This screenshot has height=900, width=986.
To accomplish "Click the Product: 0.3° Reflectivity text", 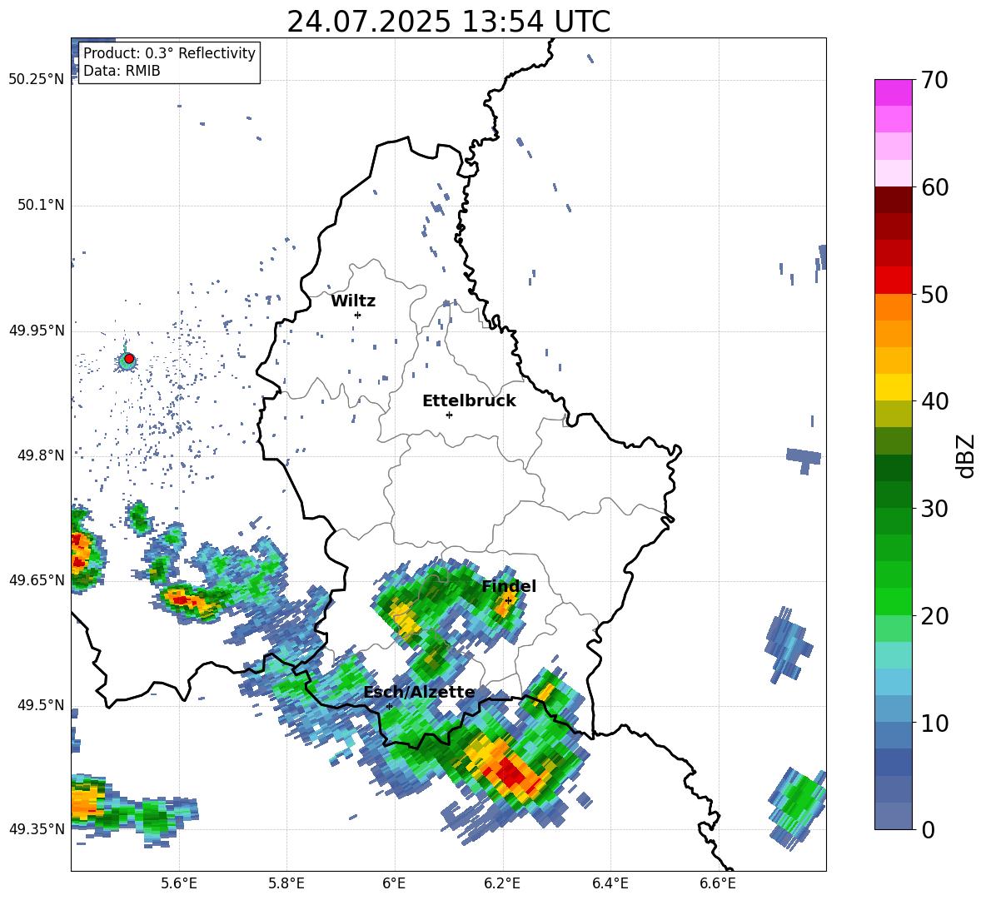I will coord(169,53).
